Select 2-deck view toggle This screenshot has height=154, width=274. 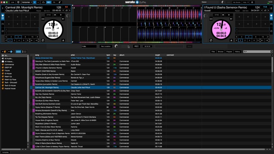pyautogui.click(x=35, y=2)
